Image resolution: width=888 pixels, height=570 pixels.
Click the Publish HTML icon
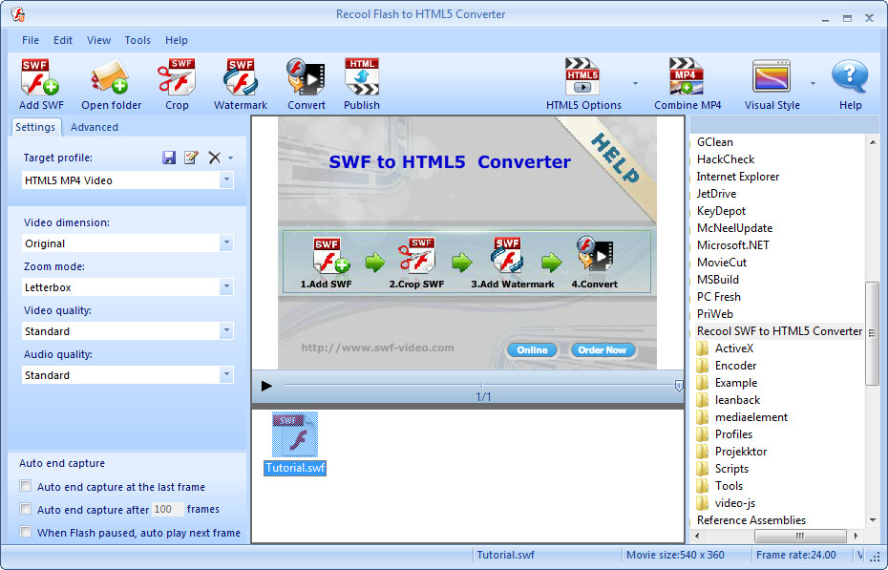361,76
